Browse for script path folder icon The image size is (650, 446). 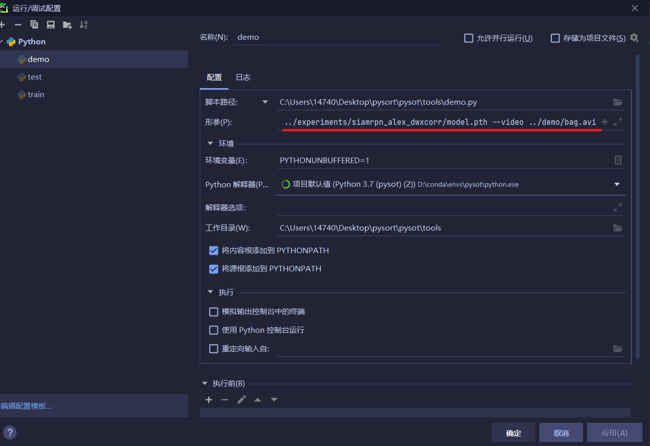pos(618,102)
